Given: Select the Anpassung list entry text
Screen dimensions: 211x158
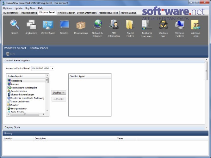Looking at the screenshot, I should (16, 81).
